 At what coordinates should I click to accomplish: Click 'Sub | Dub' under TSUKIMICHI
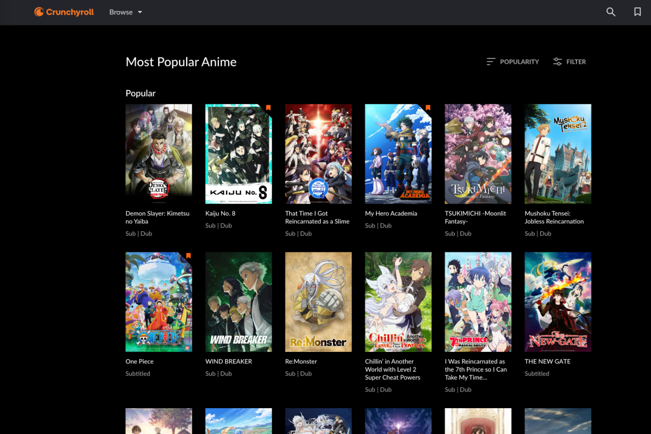pyautogui.click(x=458, y=234)
